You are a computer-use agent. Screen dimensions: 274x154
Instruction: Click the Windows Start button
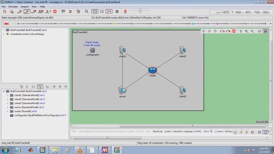5,150
